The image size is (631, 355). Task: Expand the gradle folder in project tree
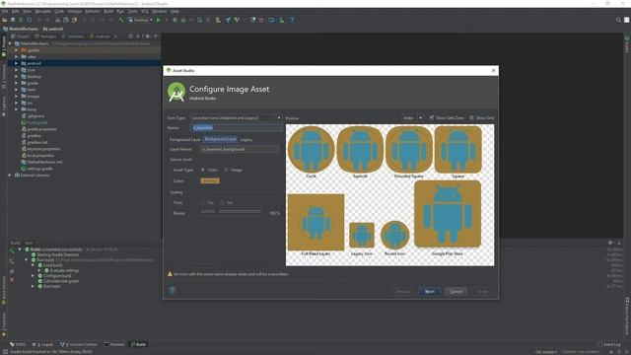[16, 83]
